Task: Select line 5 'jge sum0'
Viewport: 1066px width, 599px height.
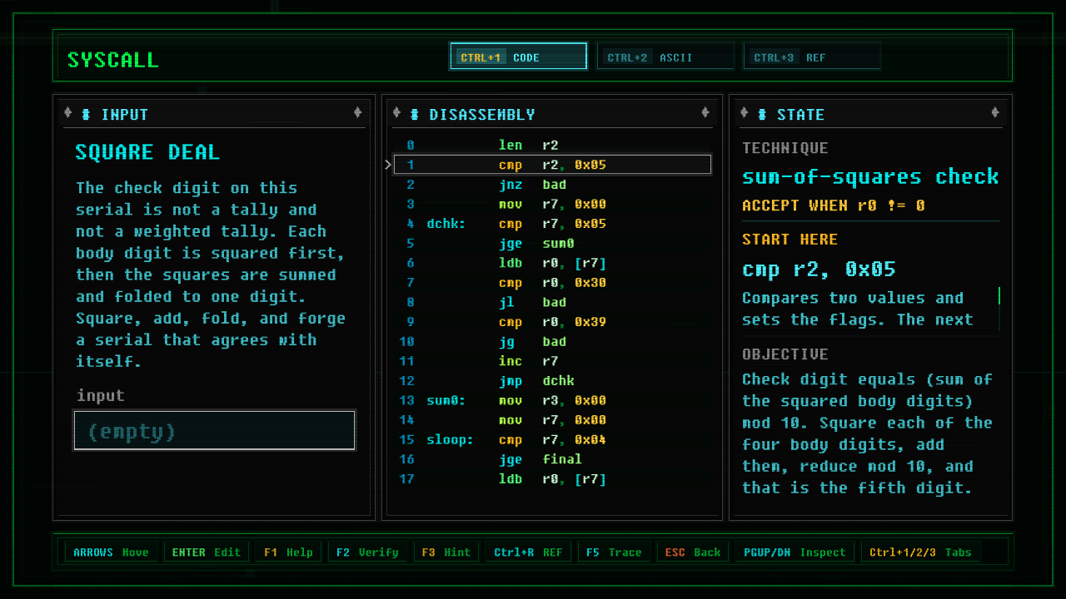Action: [x=552, y=243]
